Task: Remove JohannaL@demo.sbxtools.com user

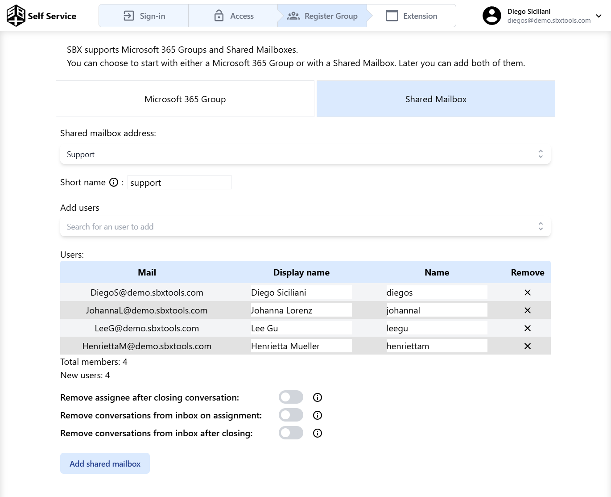Action: coord(528,310)
